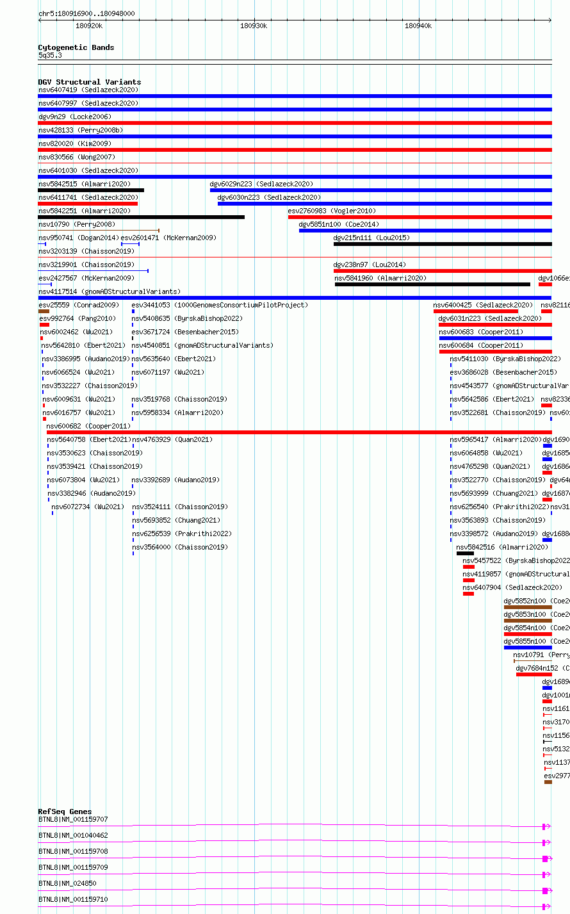Select nsv600684 (Cooper2011) label
The width and height of the screenshot is (570, 914).
click(x=481, y=345)
